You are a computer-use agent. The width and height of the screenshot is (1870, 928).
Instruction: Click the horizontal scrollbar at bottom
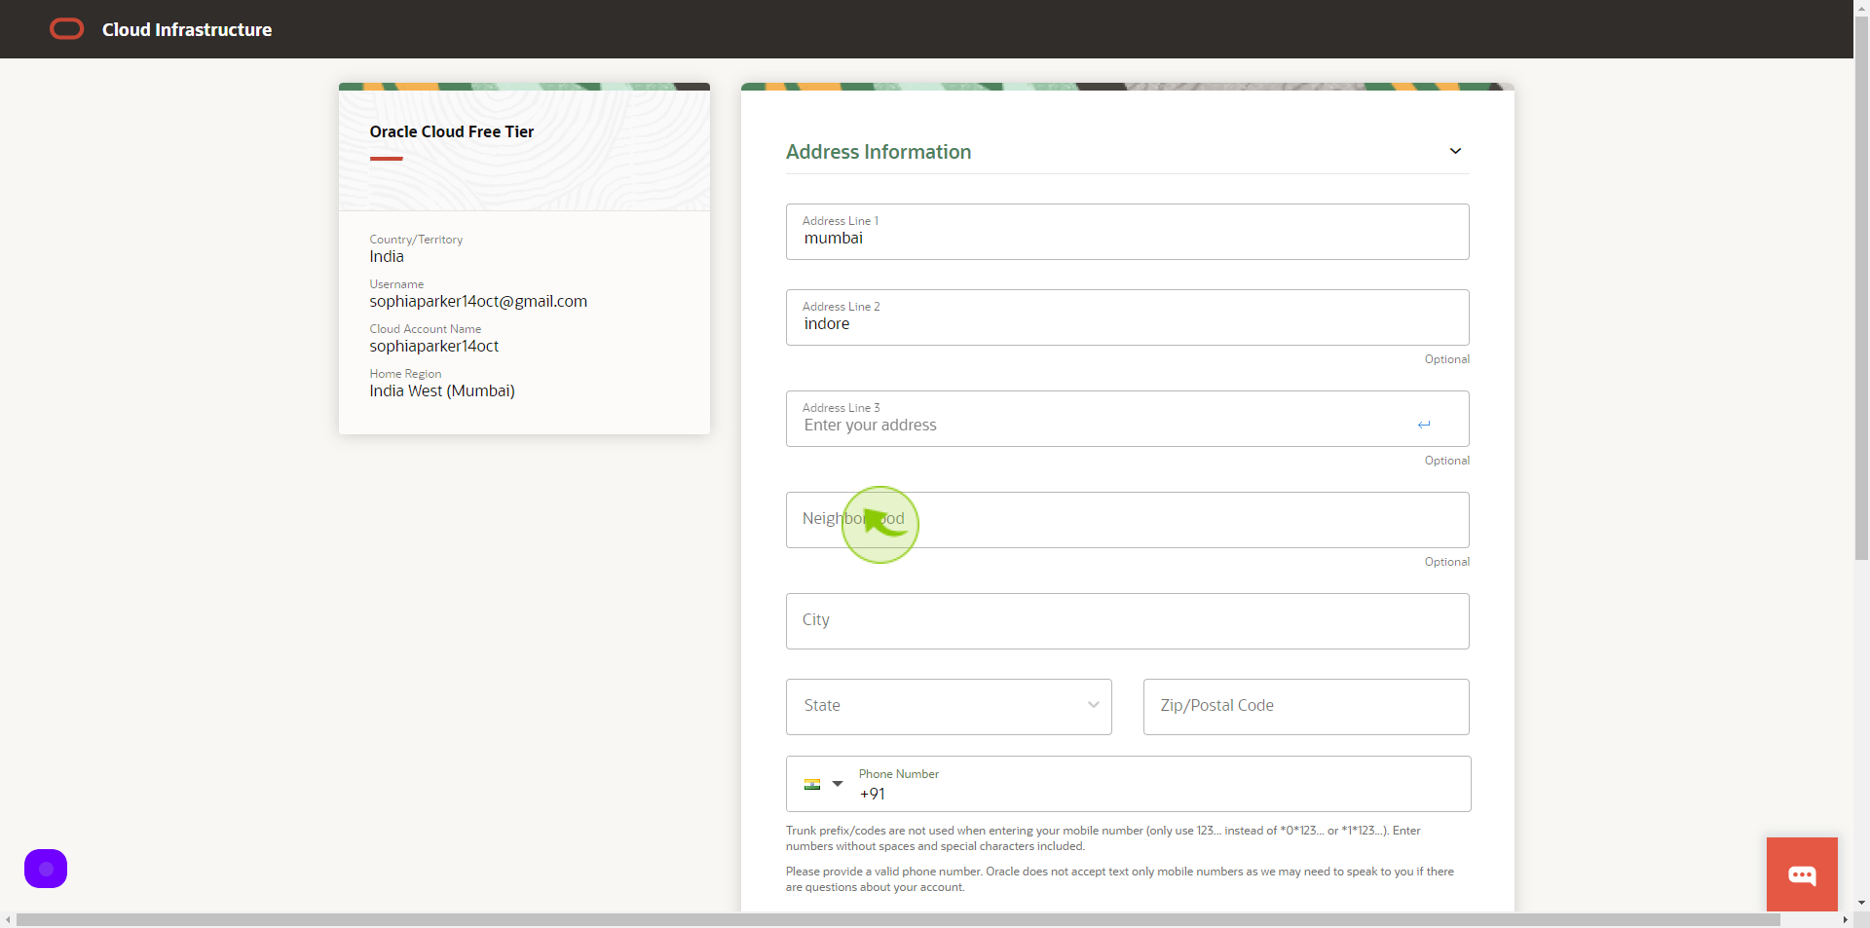coord(898,920)
